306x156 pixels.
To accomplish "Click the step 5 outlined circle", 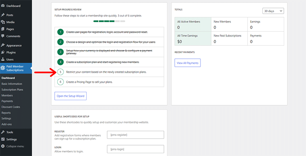I will pyautogui.click(x=60, y=72).
